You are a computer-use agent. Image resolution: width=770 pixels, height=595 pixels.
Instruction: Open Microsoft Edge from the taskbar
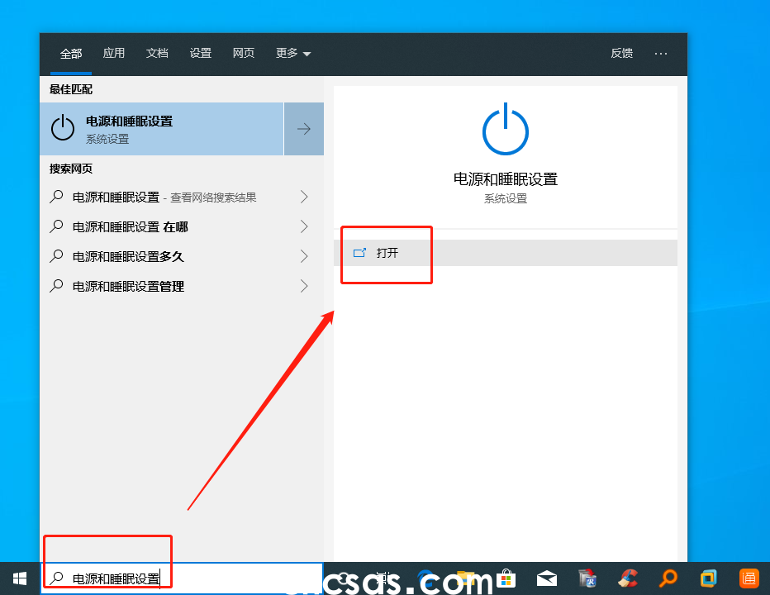(425, 578)
